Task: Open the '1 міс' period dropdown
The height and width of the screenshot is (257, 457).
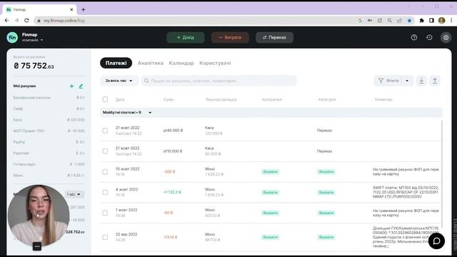Action: coord(74,194)
